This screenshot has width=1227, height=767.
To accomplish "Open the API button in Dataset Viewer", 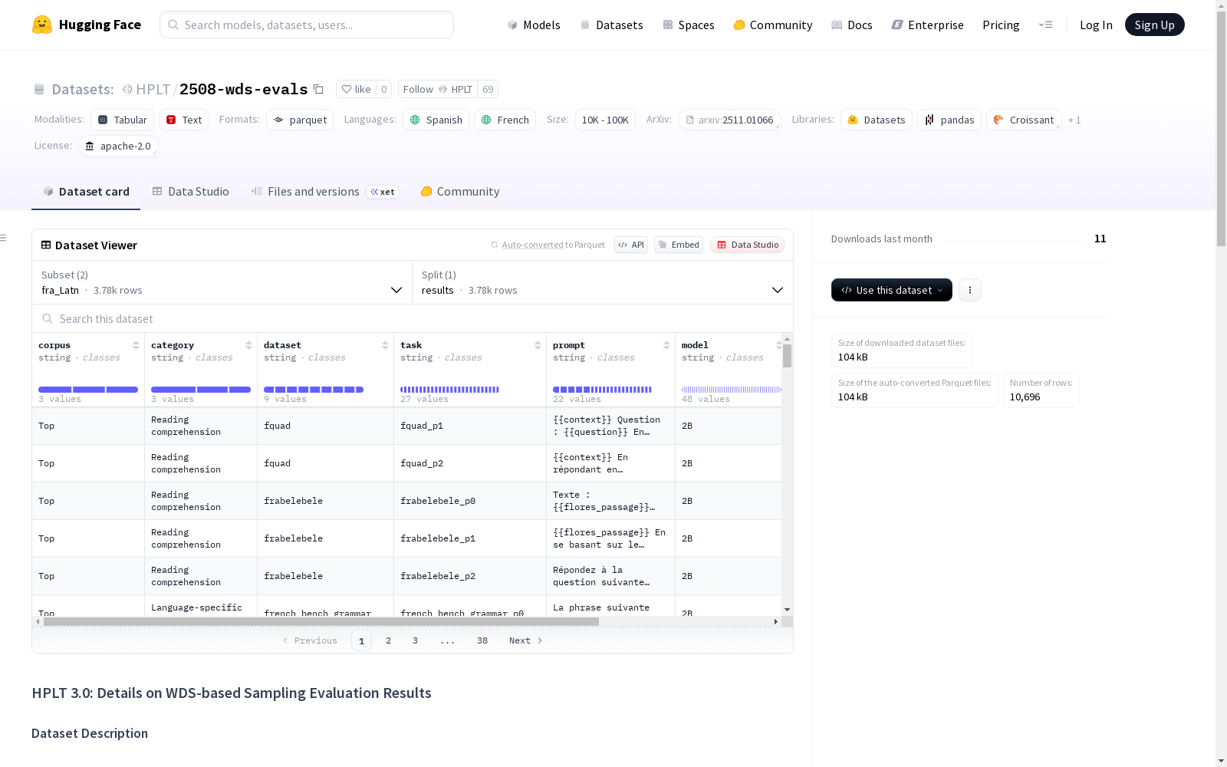I will pyautogui.click(x=631, y=245).
